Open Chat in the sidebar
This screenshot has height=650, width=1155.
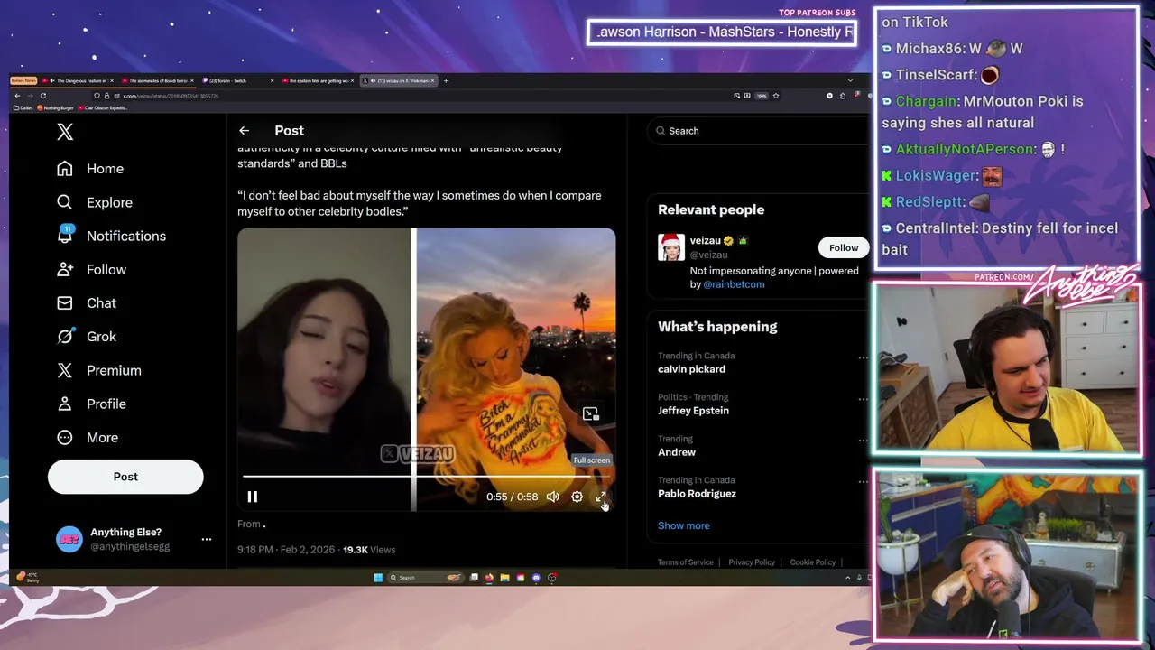coord(87,302)
